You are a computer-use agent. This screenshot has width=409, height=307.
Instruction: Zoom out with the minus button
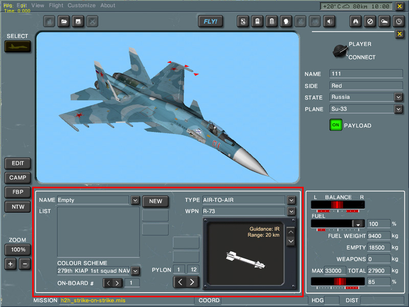pyautogui.click(x=25, y=264)
